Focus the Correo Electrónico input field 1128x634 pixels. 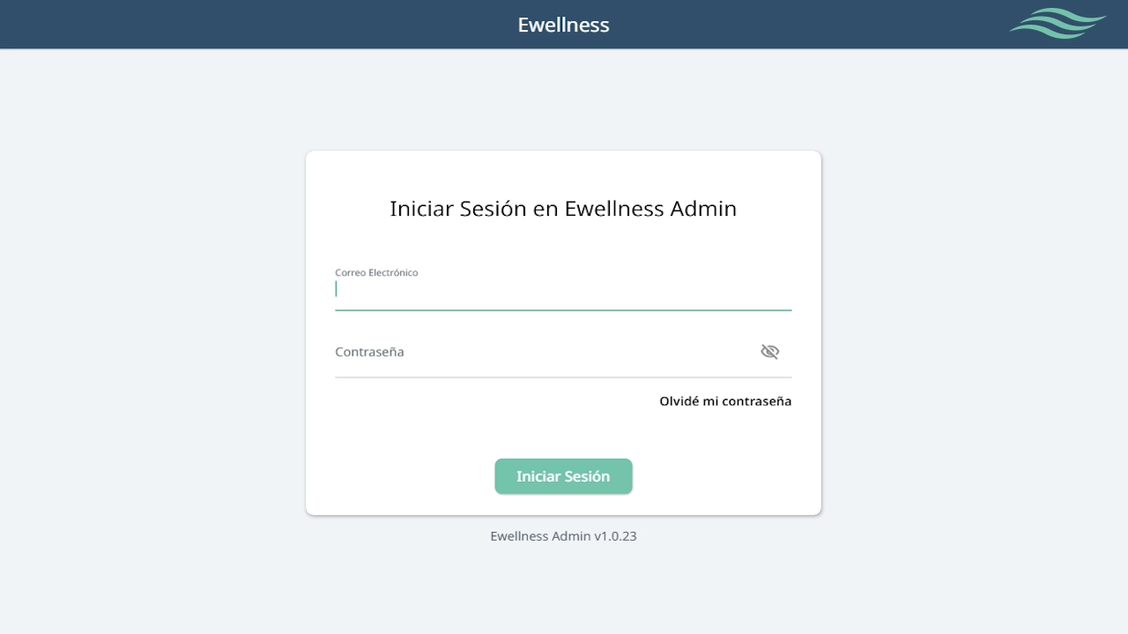563,290
